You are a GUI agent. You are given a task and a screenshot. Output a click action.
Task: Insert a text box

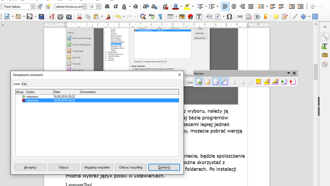pyautogui.click(x=199, y=16)
